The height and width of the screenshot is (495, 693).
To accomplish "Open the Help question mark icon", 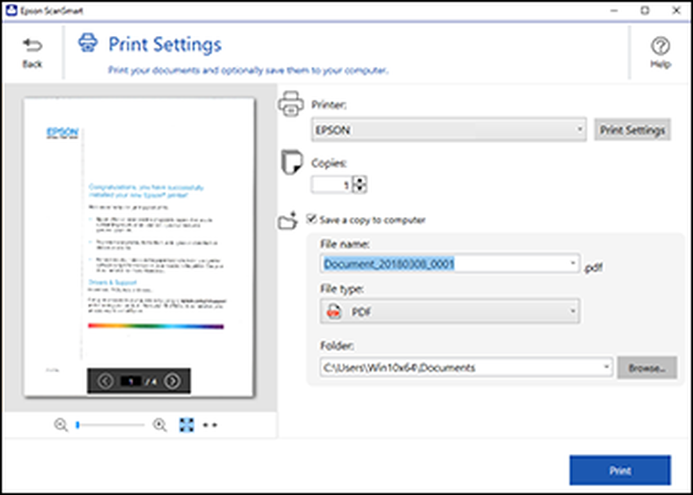I will point(660,46).
